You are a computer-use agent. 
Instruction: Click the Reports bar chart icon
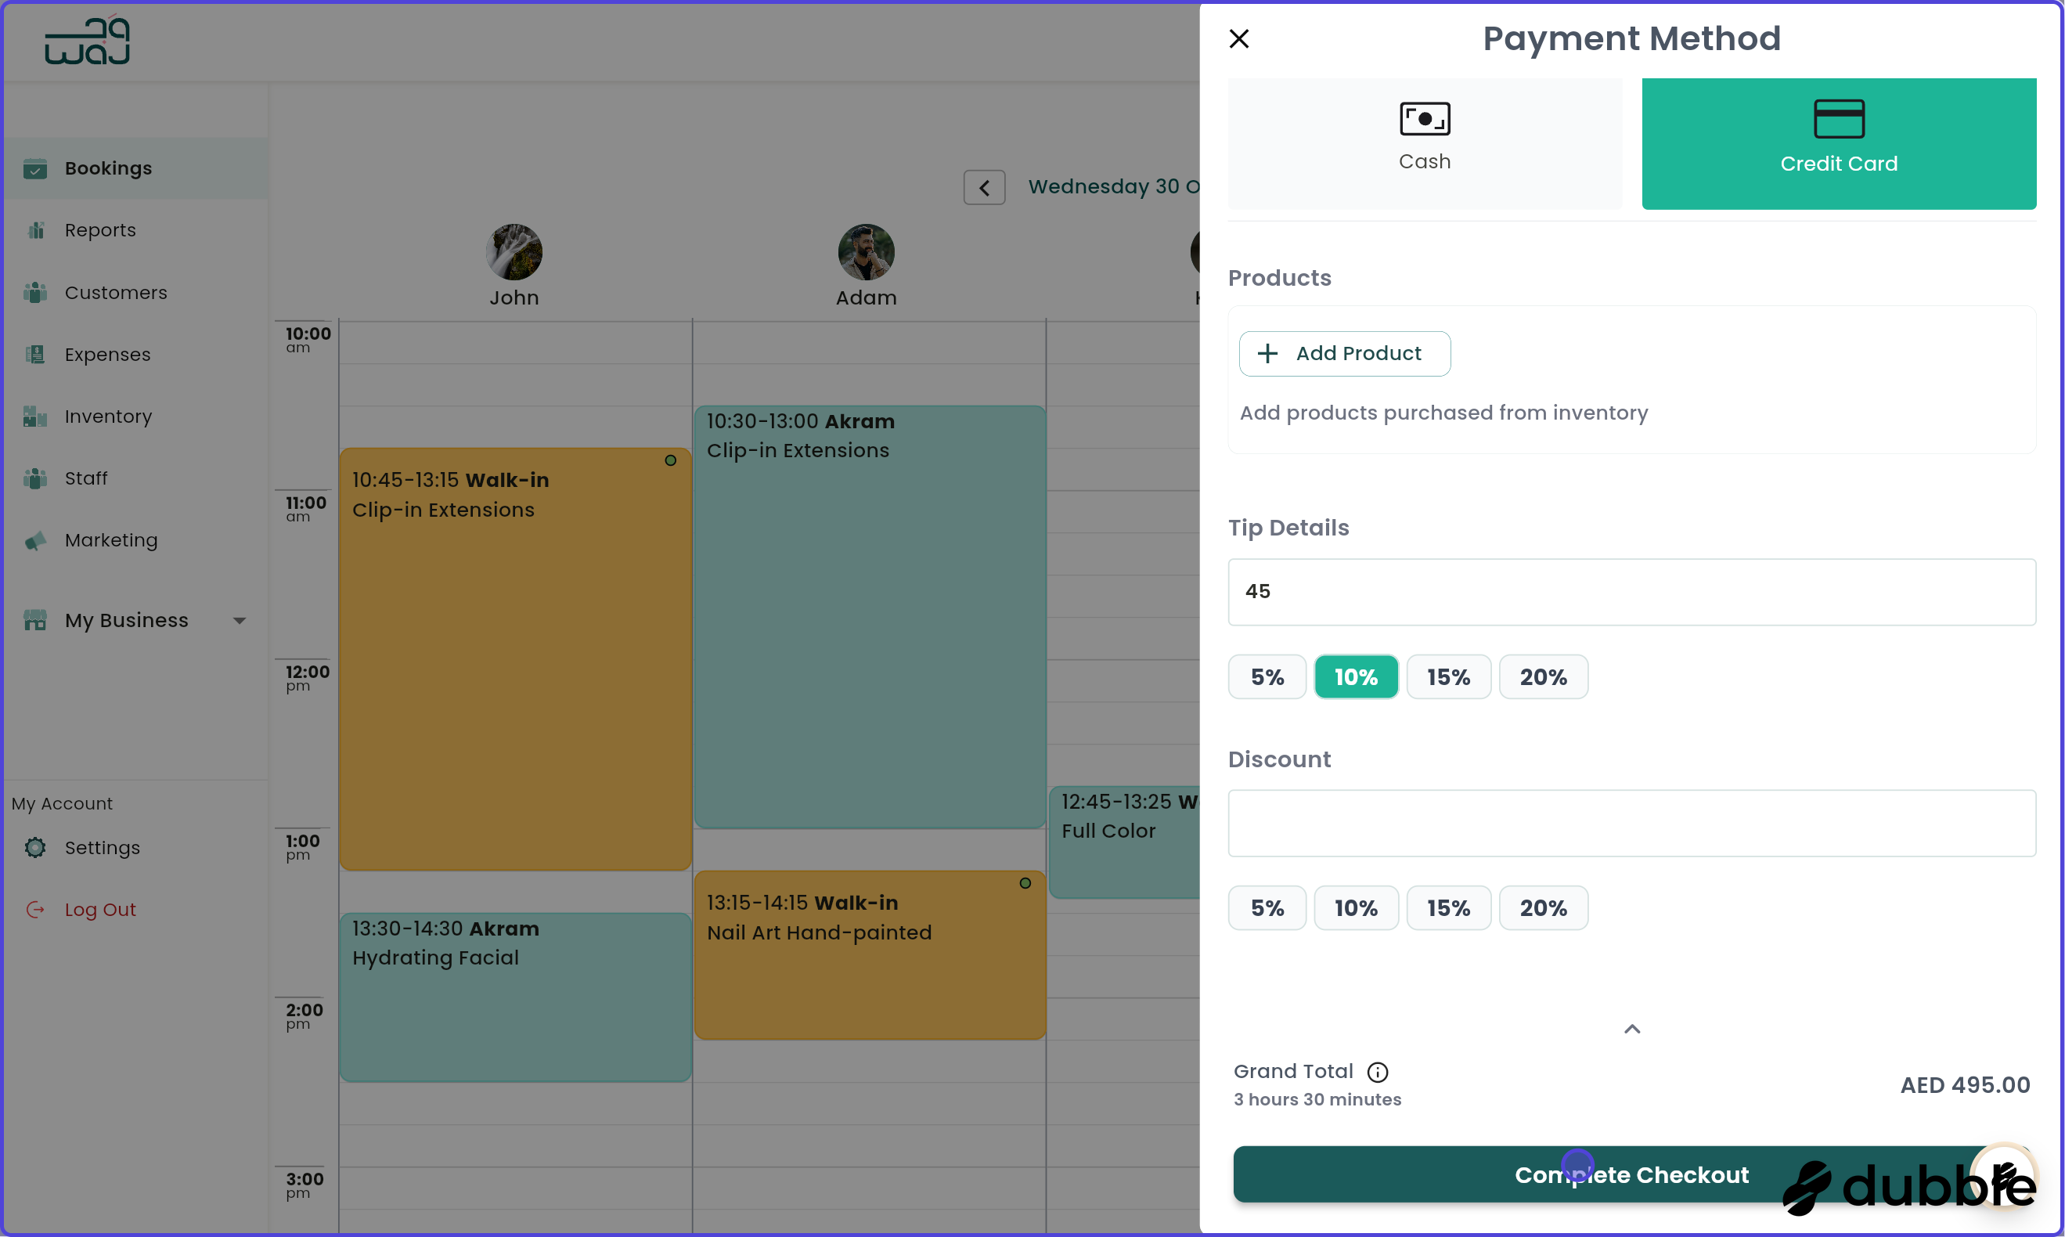[x=35, y=230]
